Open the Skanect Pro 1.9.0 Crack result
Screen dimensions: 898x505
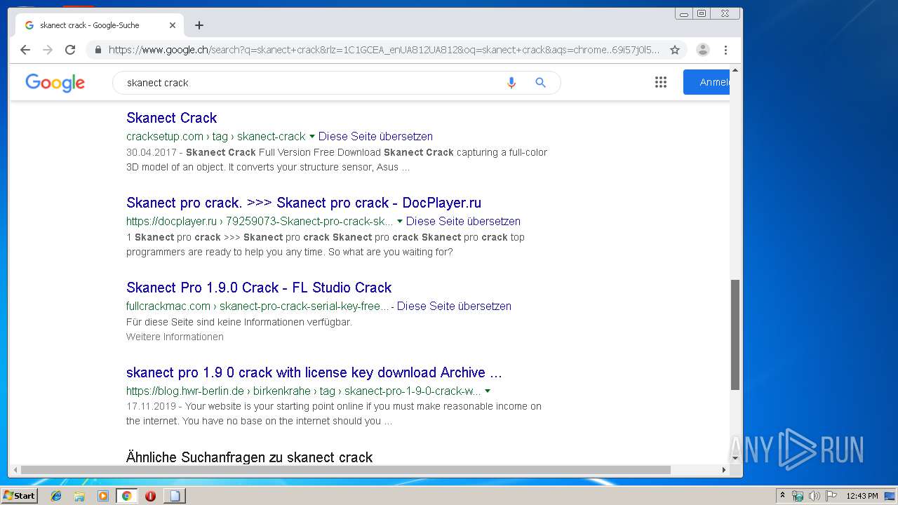(x=259, y=288)
